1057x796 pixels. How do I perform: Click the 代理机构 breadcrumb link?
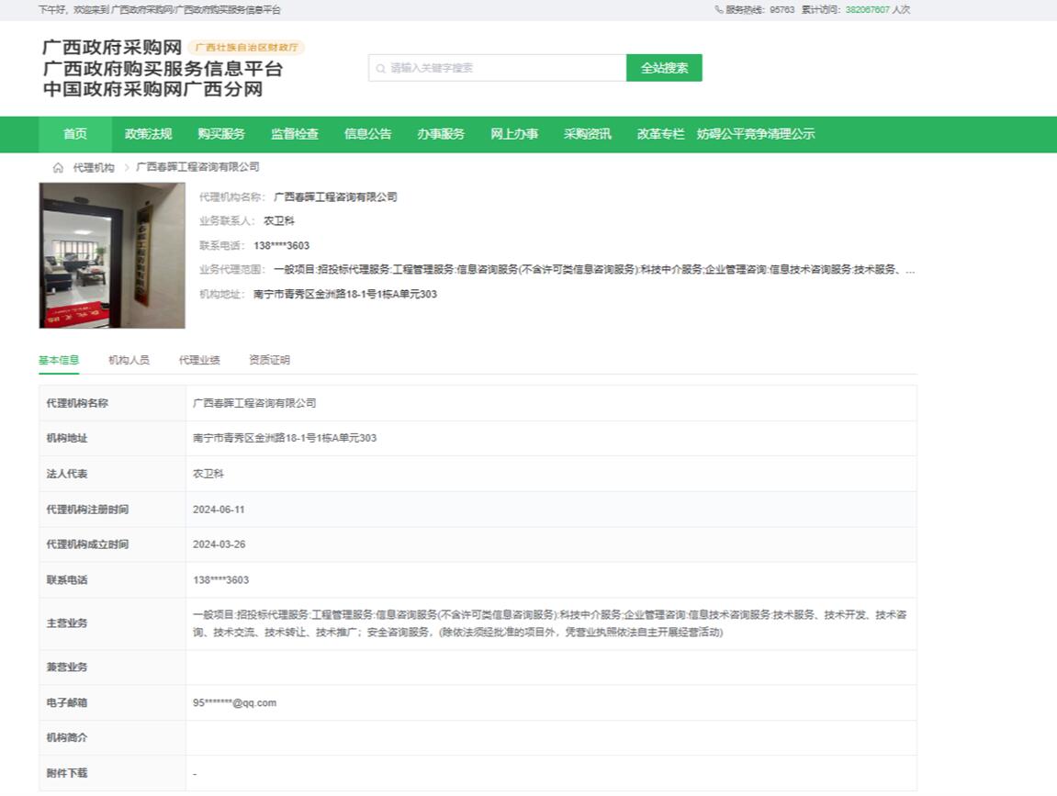pos(94,167)
